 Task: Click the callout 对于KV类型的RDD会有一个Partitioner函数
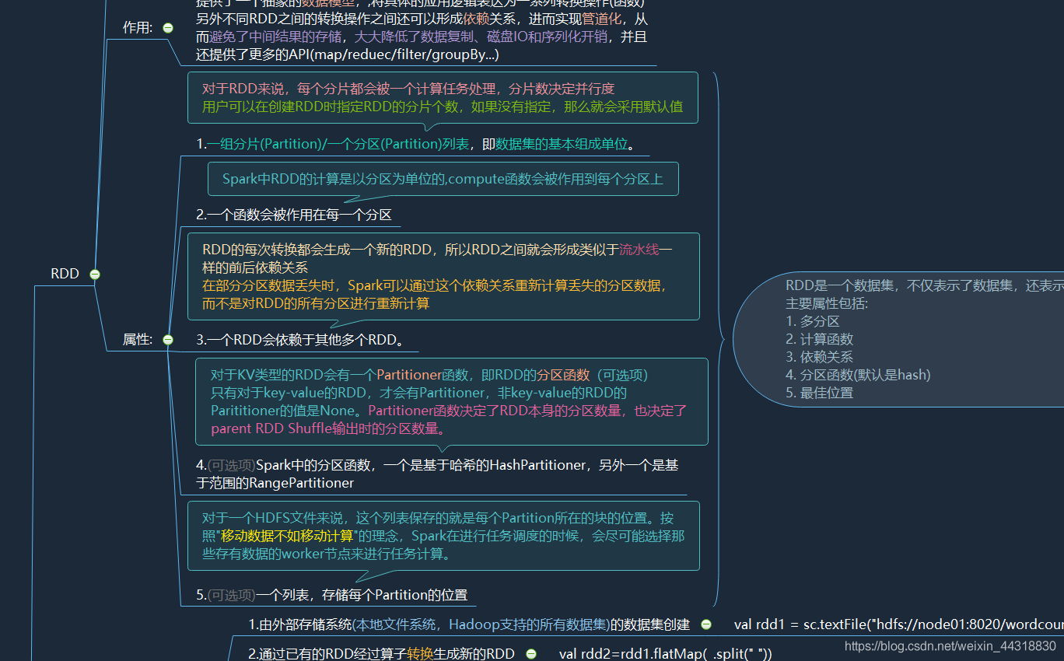[x=451, y=401]
